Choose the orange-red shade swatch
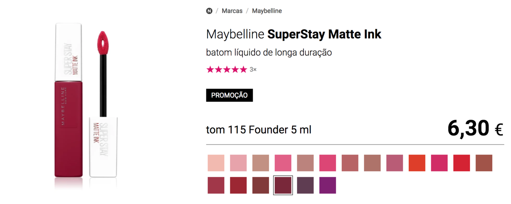511x204 pixels. 417,163
